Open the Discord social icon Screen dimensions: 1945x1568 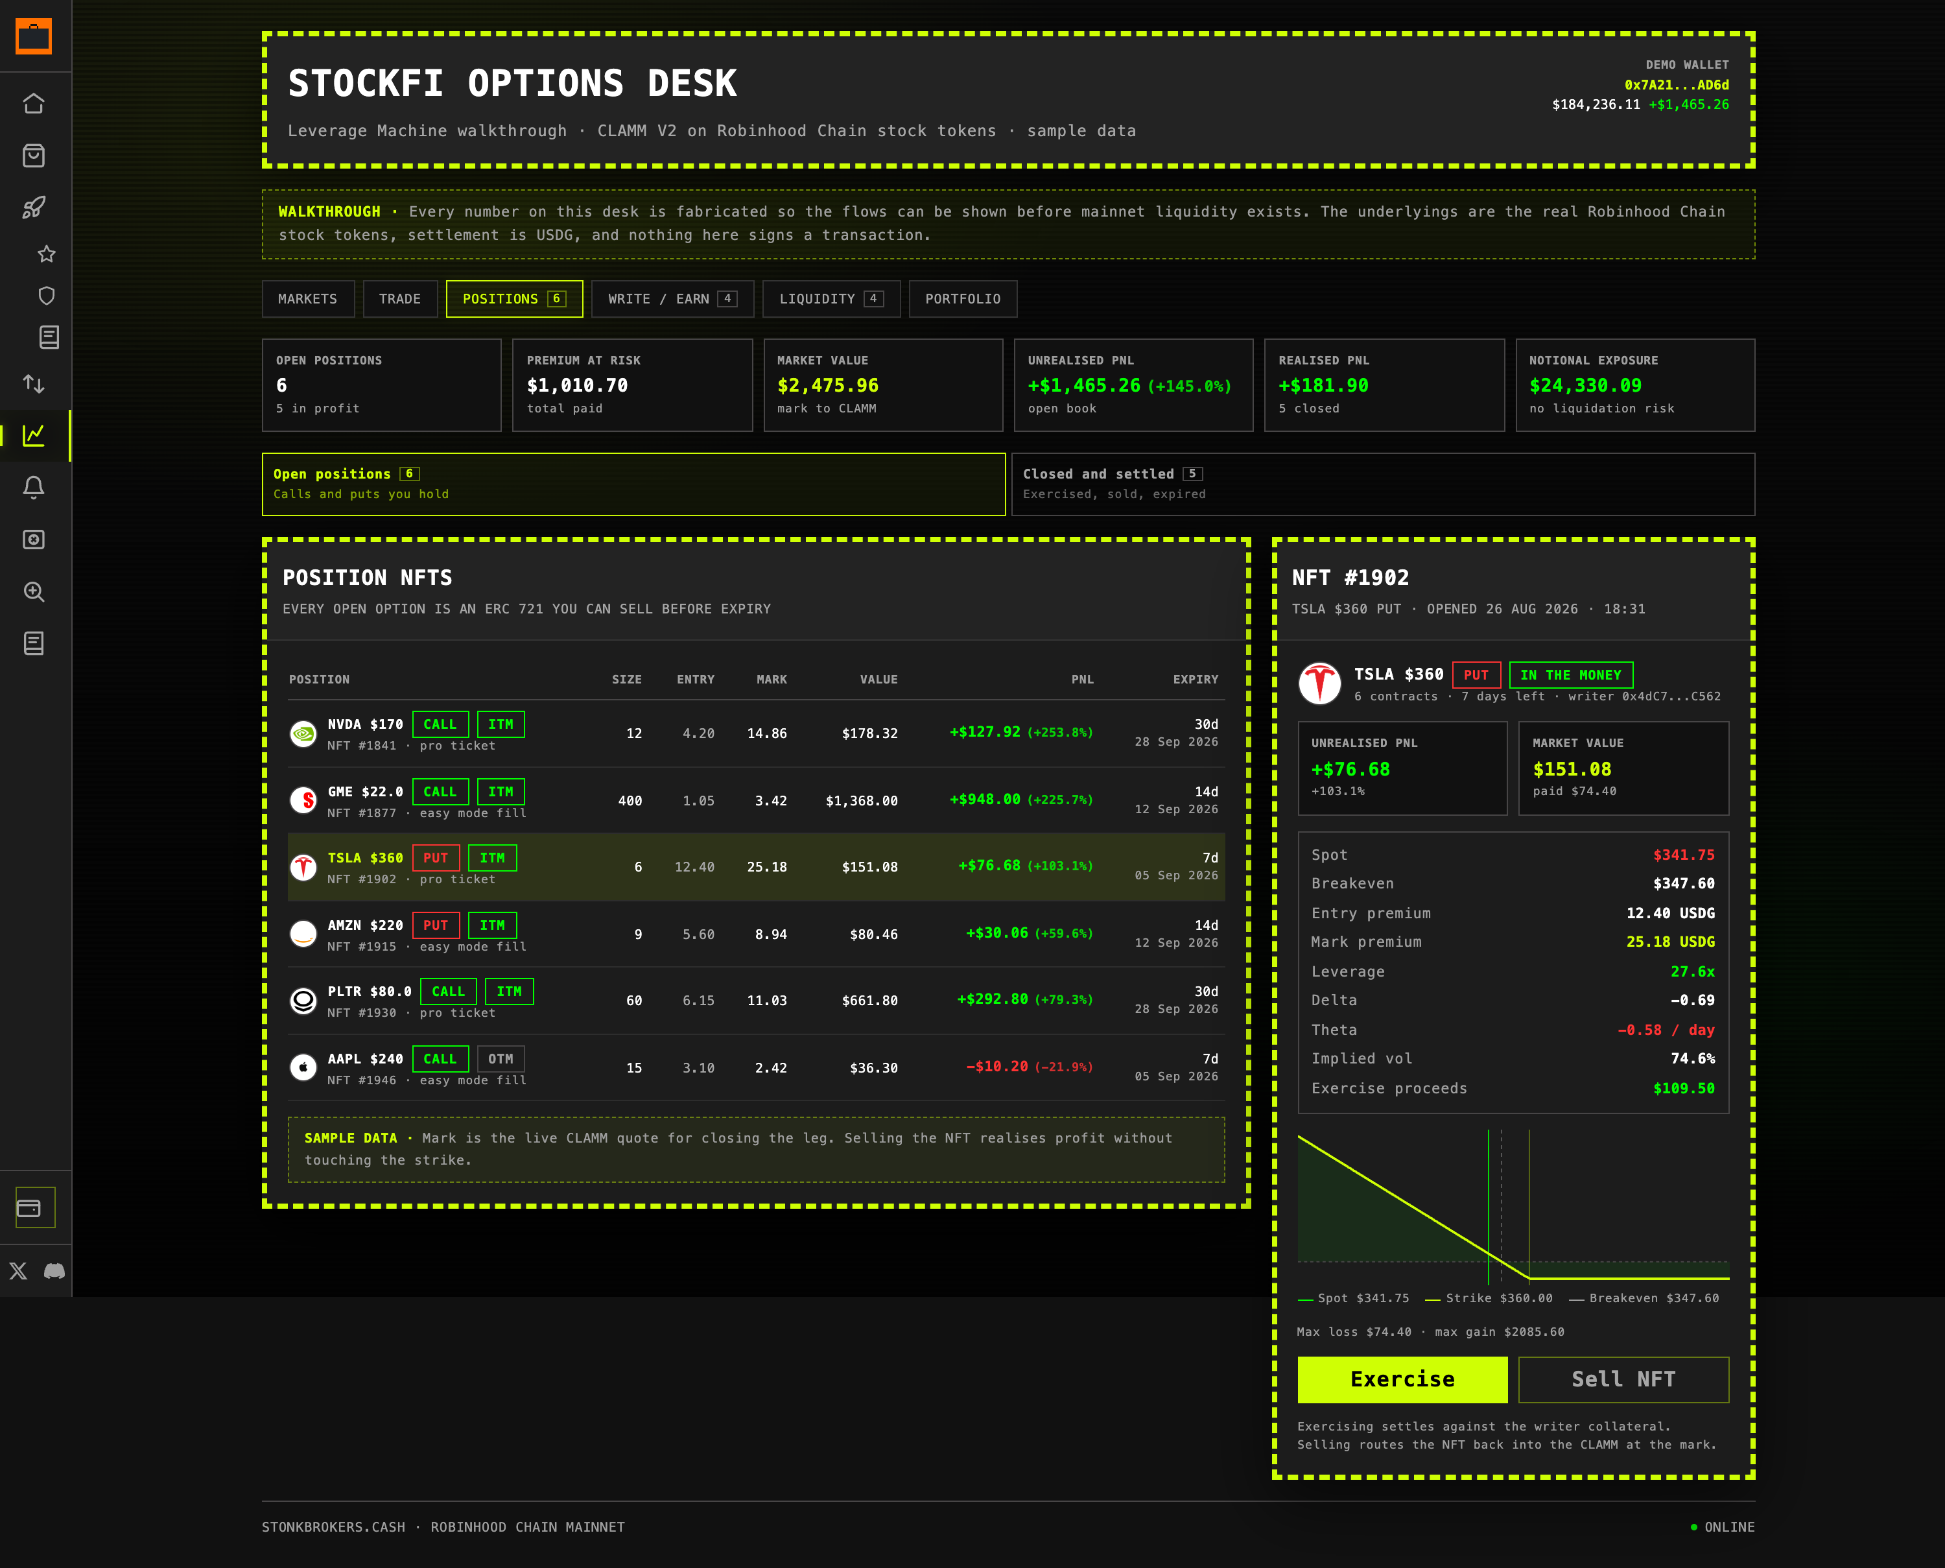tap(54, 1271)
